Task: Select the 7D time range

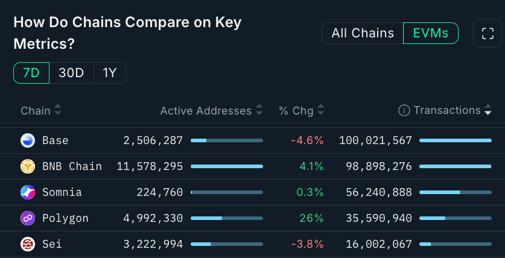Action: click(x=31, y=73)
